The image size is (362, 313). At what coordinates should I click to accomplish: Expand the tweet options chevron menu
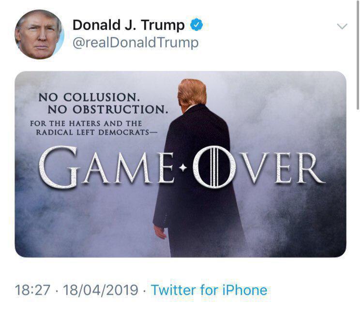[342, 26]
